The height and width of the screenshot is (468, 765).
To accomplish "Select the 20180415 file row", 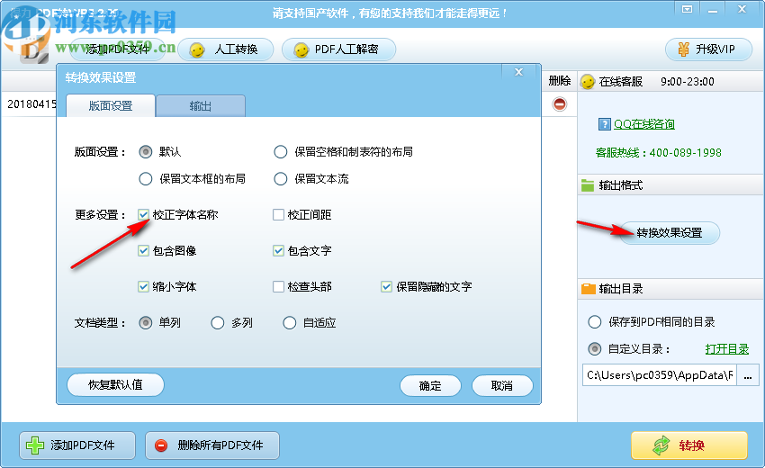I will [x=30, y=103].
